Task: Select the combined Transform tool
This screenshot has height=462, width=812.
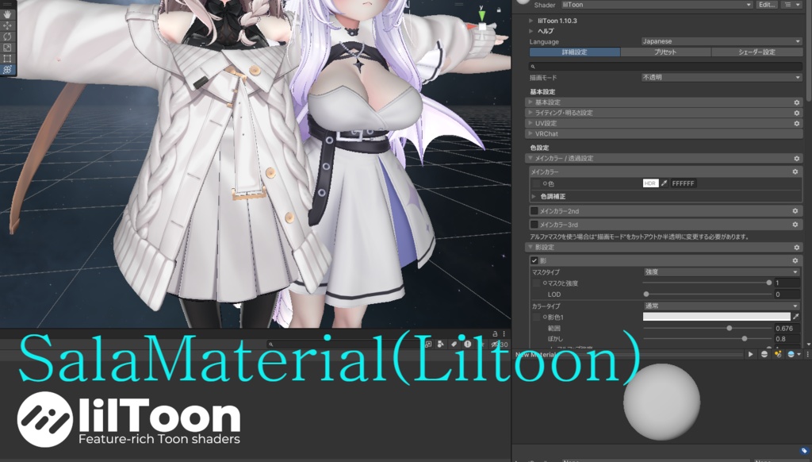Action: 7,70
